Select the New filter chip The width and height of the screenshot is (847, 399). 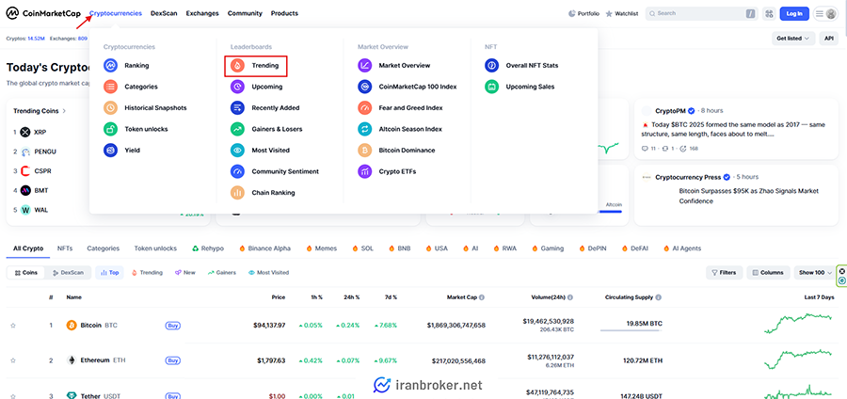(184, 273)
